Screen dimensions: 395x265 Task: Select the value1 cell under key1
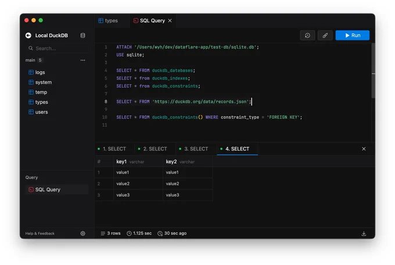138,173
